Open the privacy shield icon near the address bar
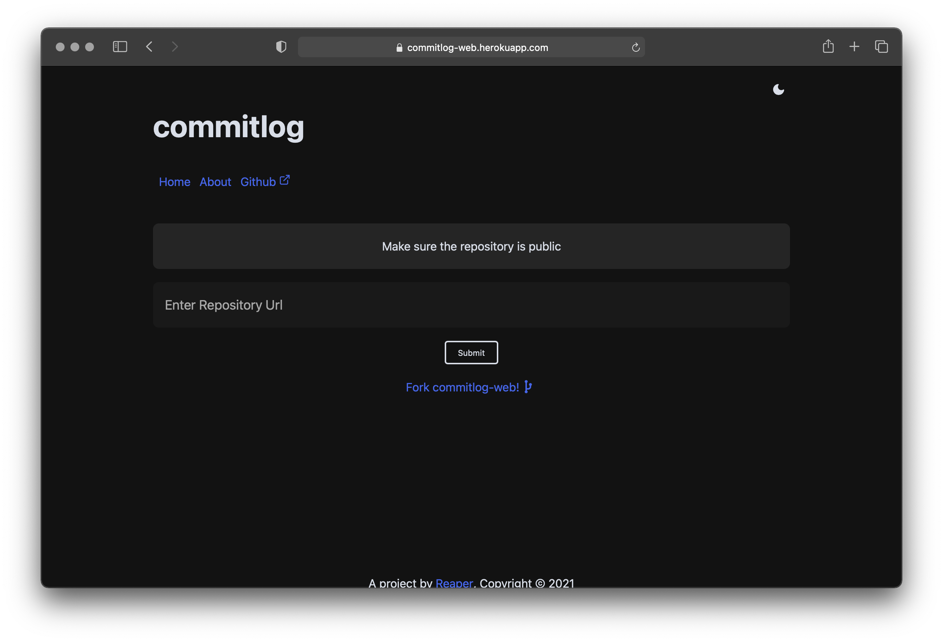 tap(281, 47)
